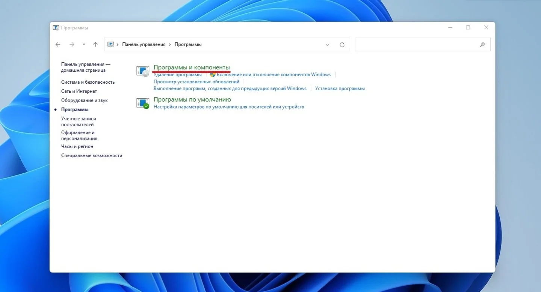
Task: Click the Удаление программы link
Action: (178, 75)
